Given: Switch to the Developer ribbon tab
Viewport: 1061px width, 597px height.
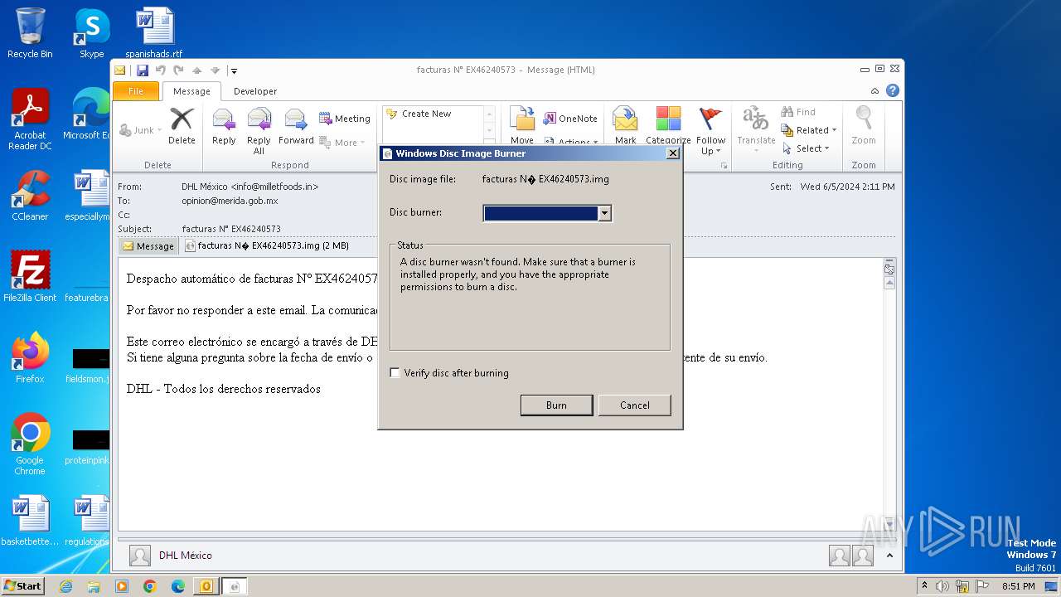Looking at the screenshot, I should point(255,91).
